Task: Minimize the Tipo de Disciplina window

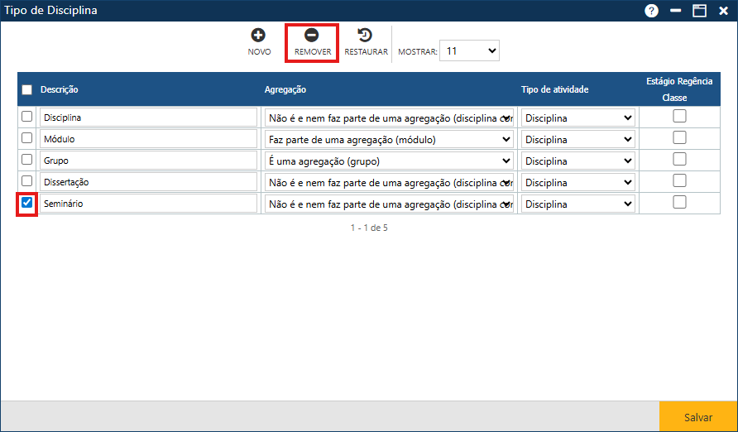Action: (675, 11)
